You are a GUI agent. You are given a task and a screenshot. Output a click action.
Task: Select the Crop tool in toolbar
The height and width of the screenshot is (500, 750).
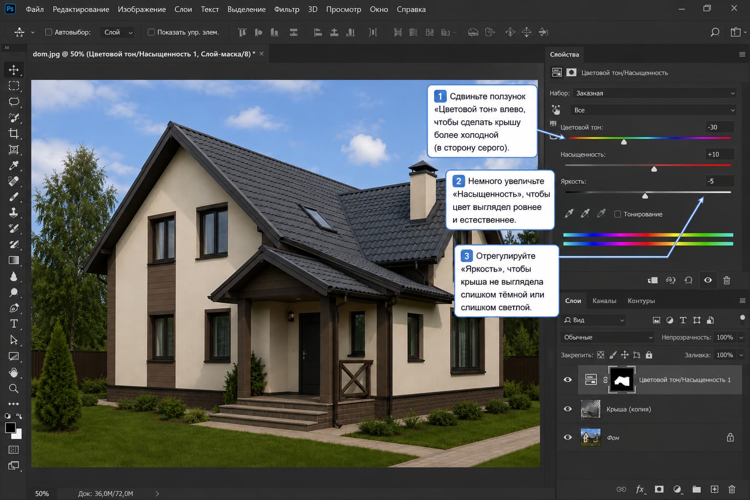pos(14,133)
